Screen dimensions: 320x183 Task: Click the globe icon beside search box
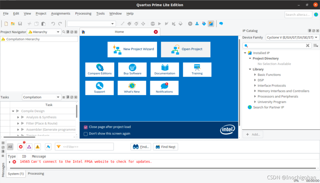(x=316, y=15)
